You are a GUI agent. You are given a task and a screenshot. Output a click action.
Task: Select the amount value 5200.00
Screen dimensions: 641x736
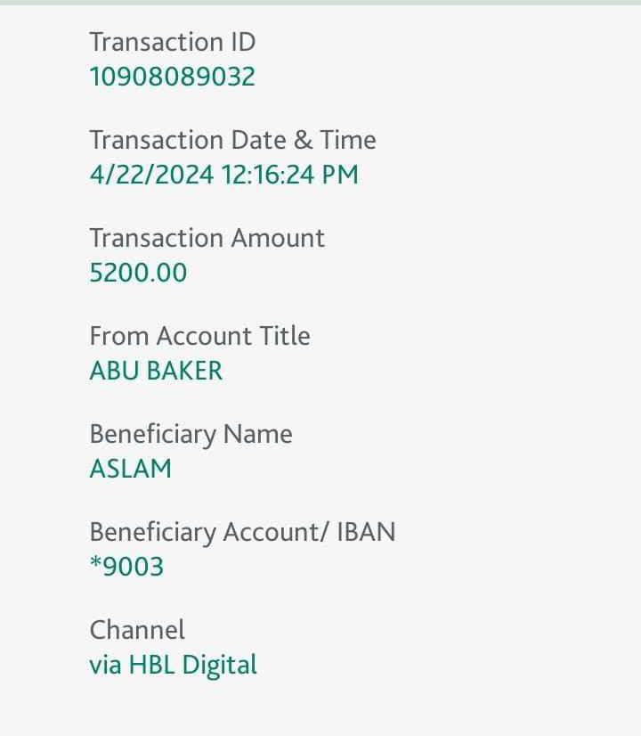click(138, 273)
